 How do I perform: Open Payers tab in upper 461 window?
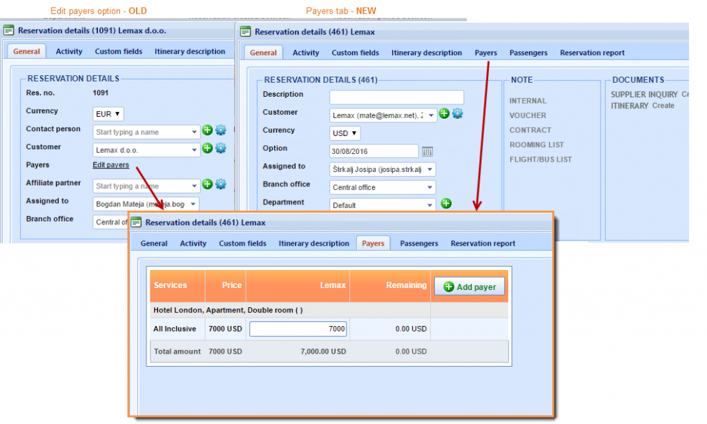coord(485,52)
